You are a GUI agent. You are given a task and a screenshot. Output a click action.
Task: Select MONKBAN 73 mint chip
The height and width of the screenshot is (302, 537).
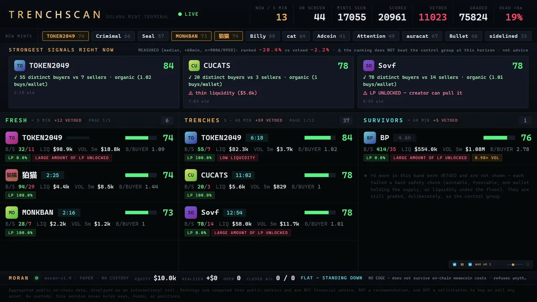(x=191, y=36)
